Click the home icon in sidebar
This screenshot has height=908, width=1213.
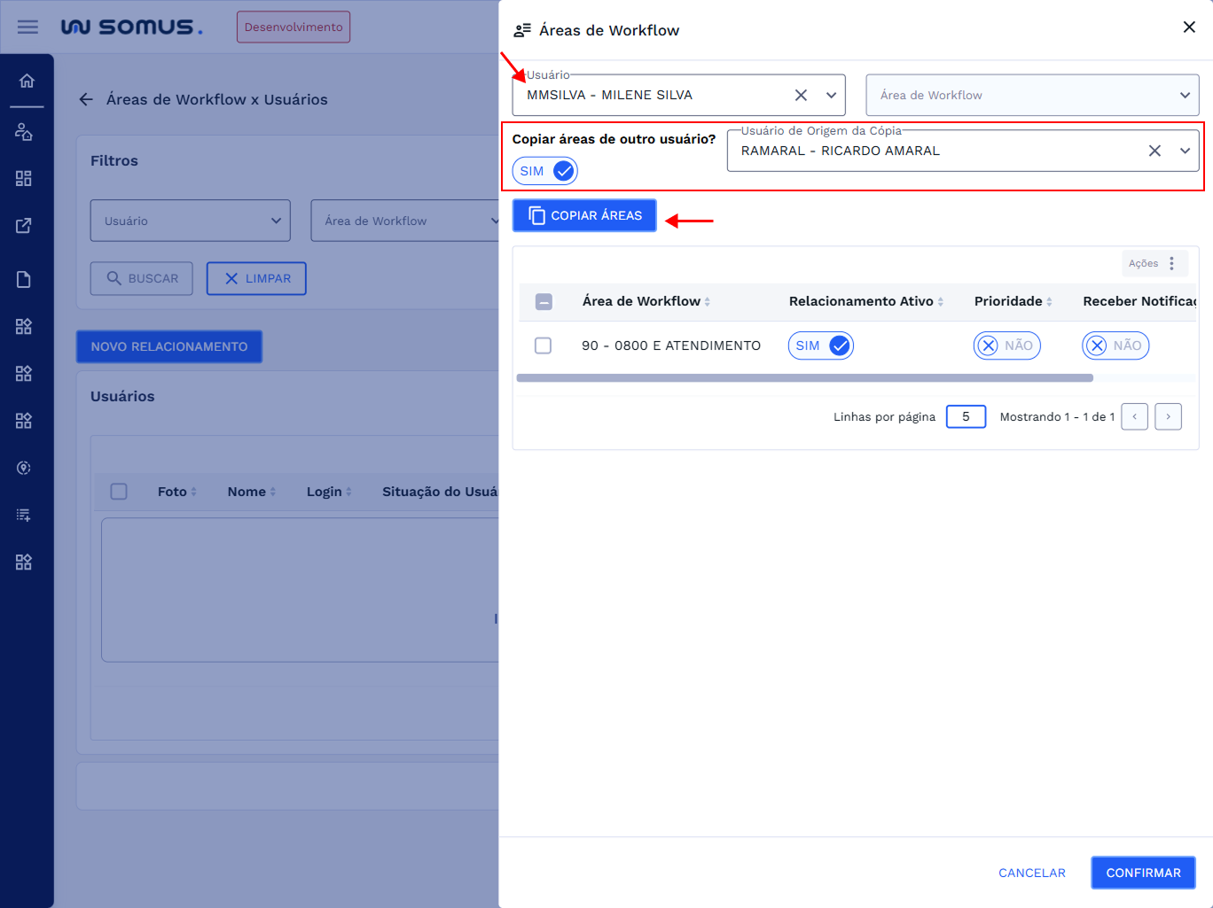pos(27,81)
